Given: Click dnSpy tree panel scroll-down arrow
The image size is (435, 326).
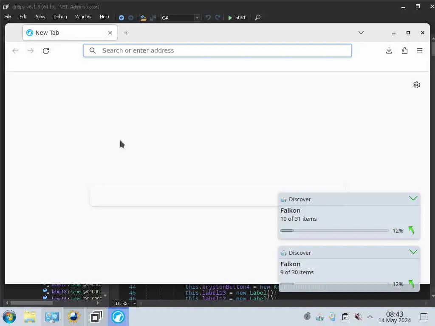Looking at the screenshot, I should [105, 295].
